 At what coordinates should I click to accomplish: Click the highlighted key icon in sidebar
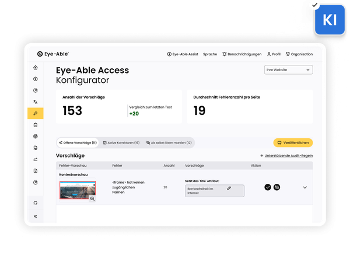coord(36,113)
